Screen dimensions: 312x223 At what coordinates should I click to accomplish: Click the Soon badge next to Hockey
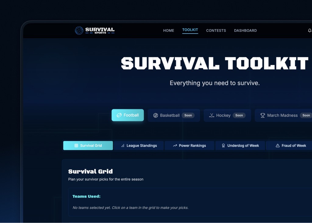point(239,115)
